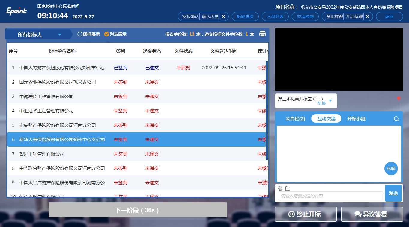Click the 开启私聊 button
The image size is (409, 227).
point(354,16)
